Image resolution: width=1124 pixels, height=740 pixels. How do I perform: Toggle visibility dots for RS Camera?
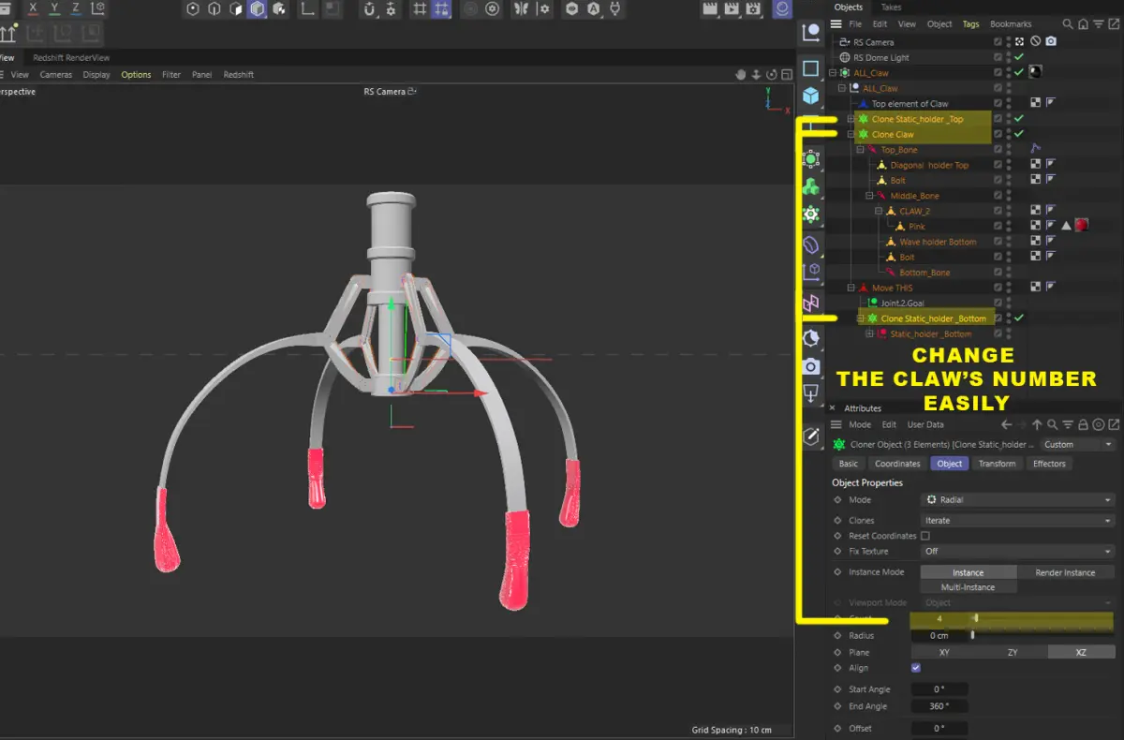[1010, 42]
